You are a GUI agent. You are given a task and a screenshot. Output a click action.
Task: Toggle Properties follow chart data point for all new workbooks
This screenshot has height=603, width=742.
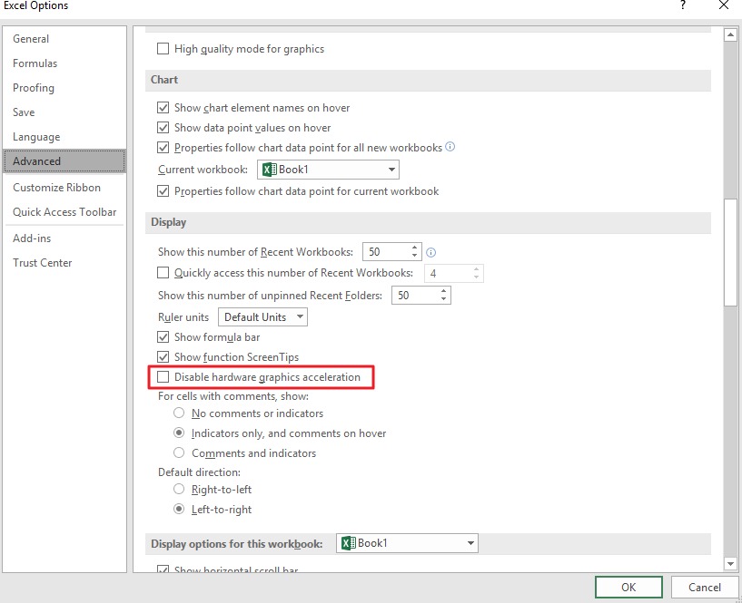(x=163, y=148)
